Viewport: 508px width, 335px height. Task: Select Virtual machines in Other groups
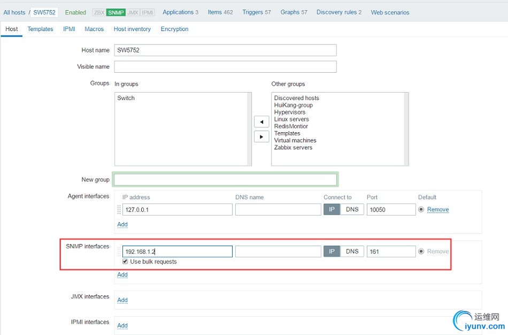[x=295, y=140]
